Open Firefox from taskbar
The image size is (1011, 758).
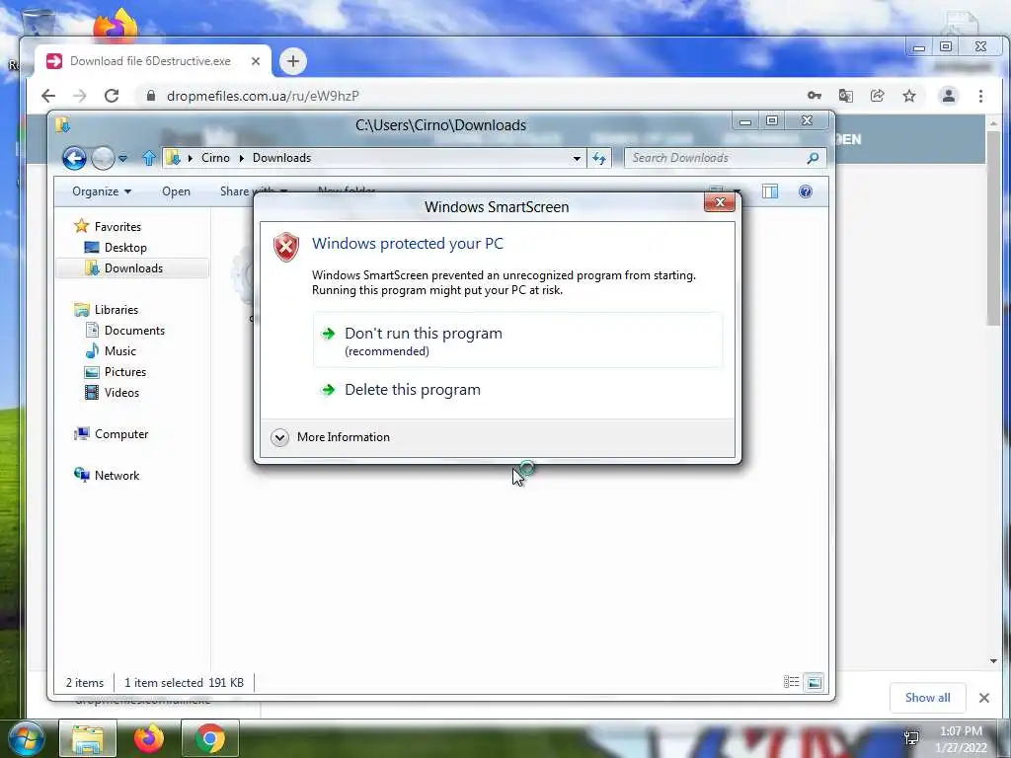tap(149, 738)
